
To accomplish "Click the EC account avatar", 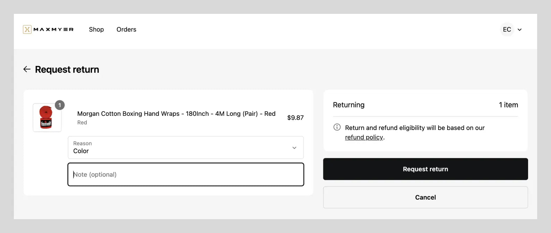I will pos(507,29).
